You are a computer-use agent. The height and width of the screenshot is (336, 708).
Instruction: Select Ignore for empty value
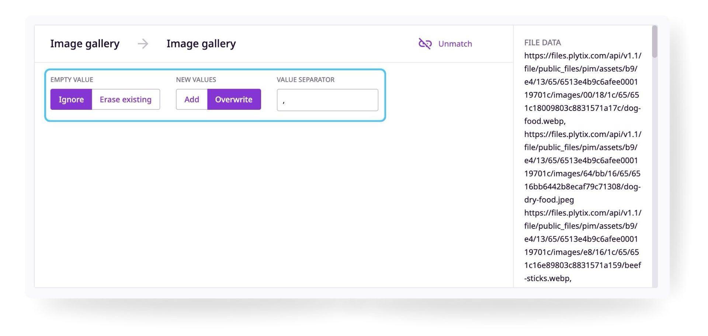(71, 99)
